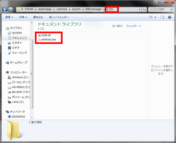176x143 pixels.
Task: Expand arrow after the common breadcrumb
Action: click(70, 10)
